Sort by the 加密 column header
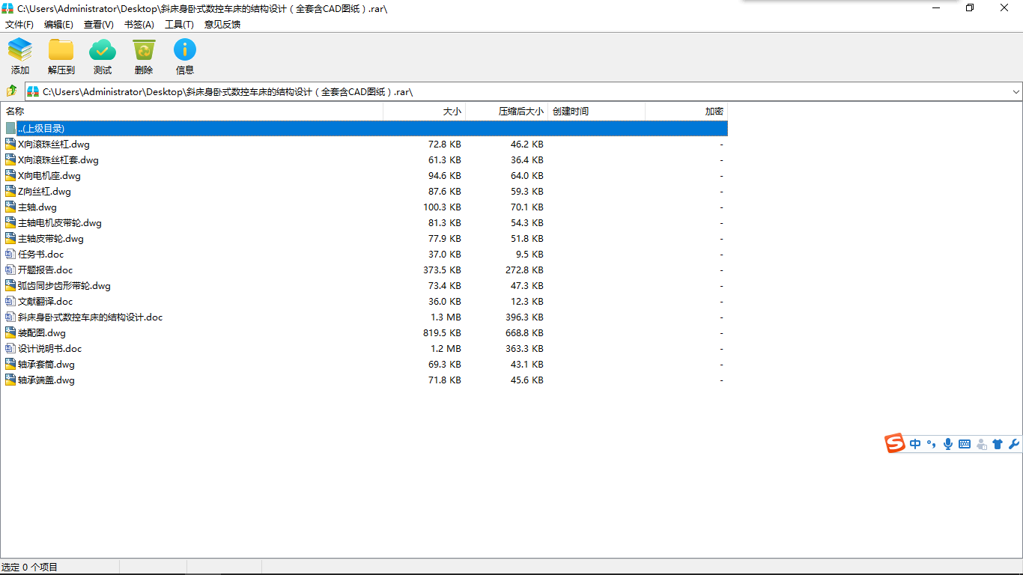1023x575 pixels. [687, 112]
